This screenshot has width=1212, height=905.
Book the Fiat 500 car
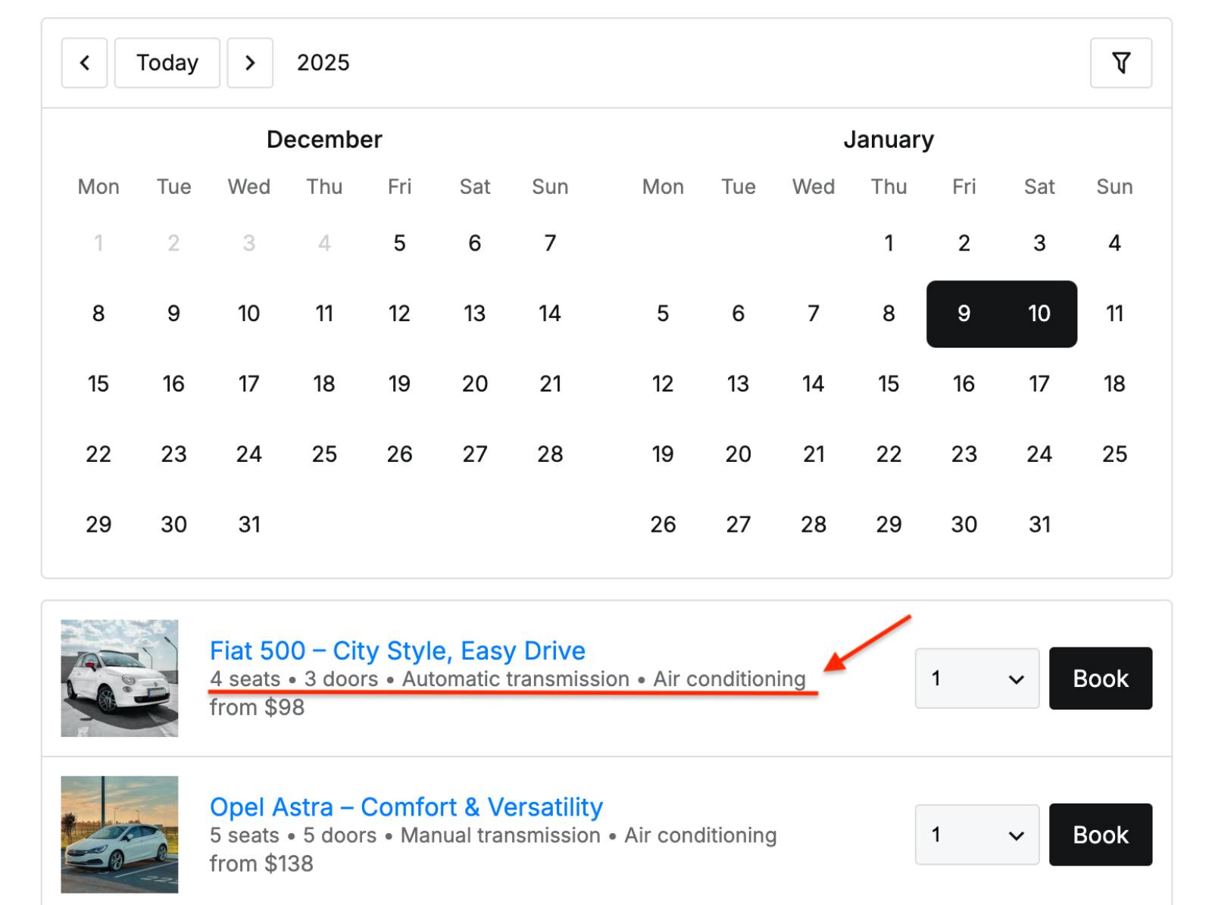pos(1100,679)
